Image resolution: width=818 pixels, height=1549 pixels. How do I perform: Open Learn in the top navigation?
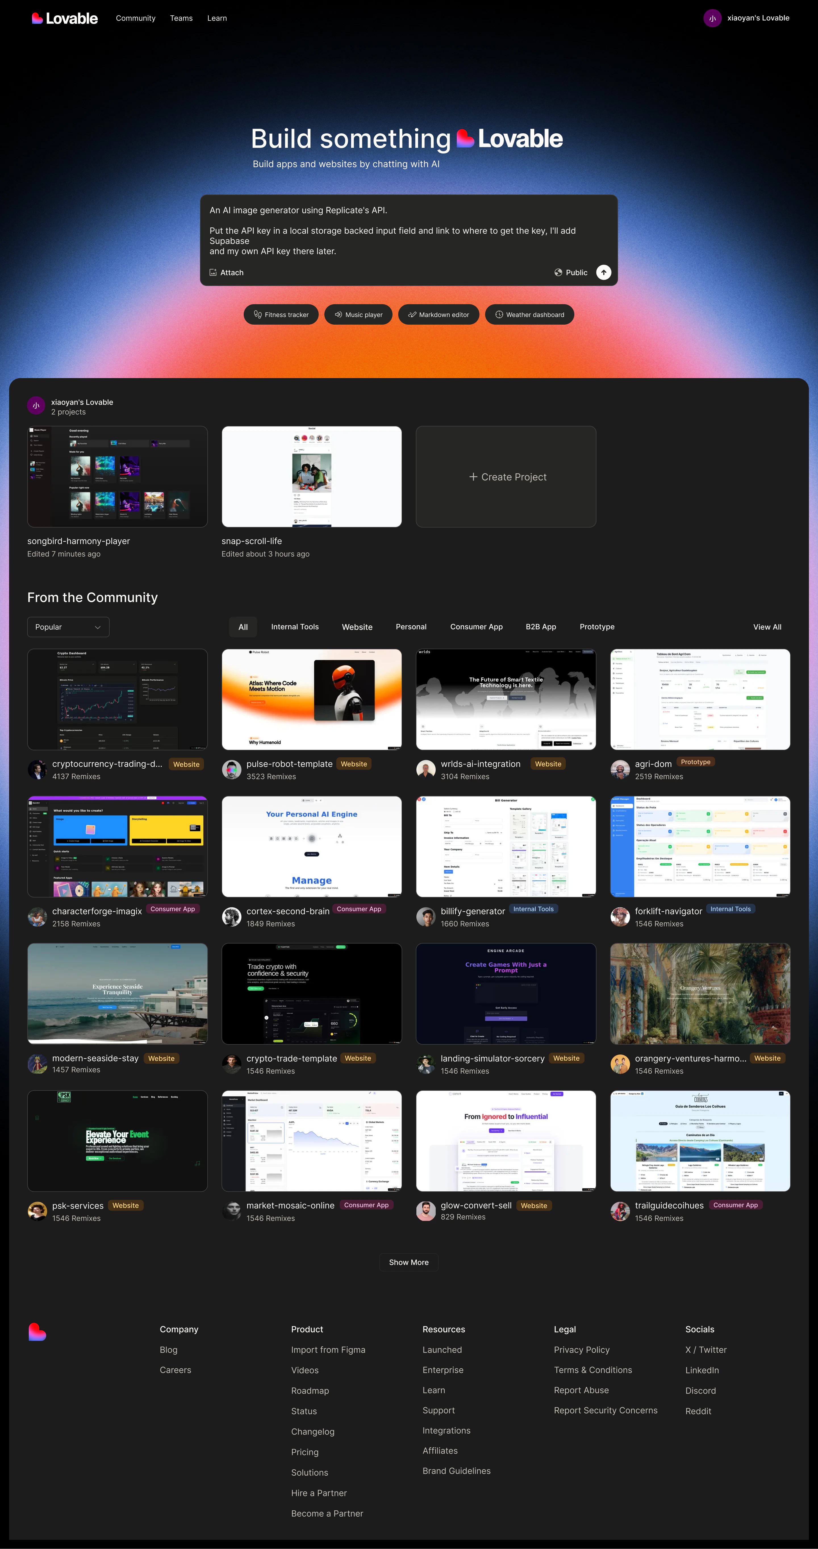tap(217, 18)
